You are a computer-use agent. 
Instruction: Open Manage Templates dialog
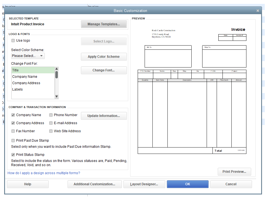(x=104, y=24)
